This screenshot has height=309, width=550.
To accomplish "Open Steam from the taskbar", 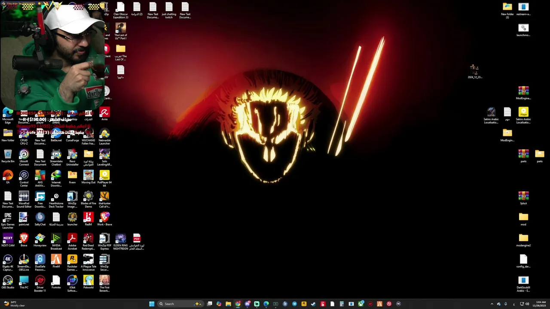I will [x=313, y=304].
